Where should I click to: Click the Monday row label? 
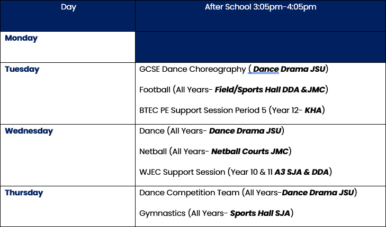tap(21, 39)
